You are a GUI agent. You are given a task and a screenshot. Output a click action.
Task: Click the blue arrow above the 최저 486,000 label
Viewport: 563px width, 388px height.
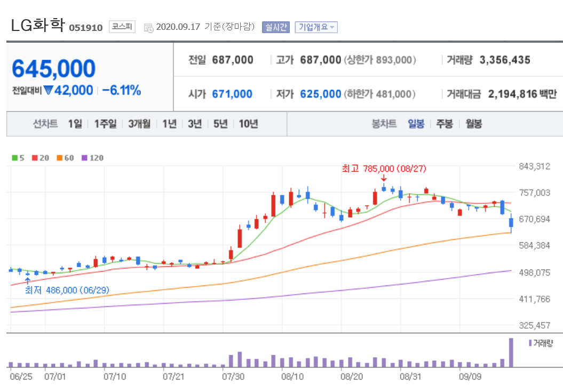tap(27, 281)
